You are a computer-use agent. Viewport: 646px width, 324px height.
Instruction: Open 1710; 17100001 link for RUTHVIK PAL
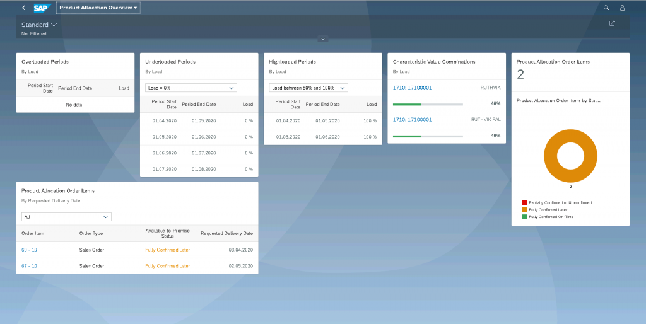point(413,120)
